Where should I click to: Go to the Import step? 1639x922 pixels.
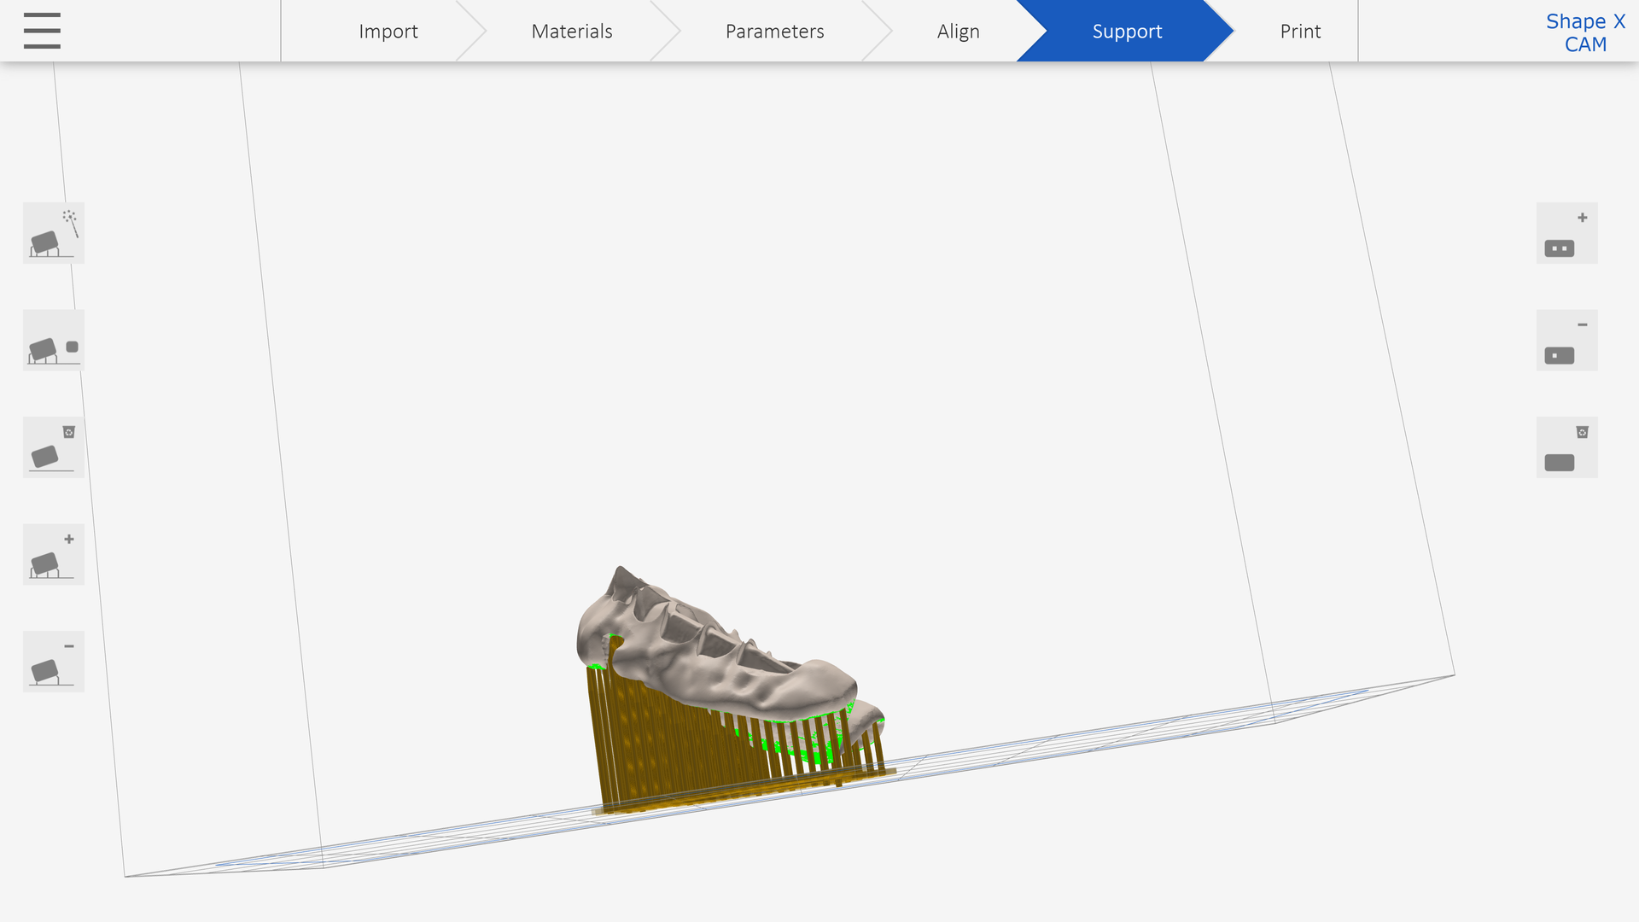click(388, 32)
